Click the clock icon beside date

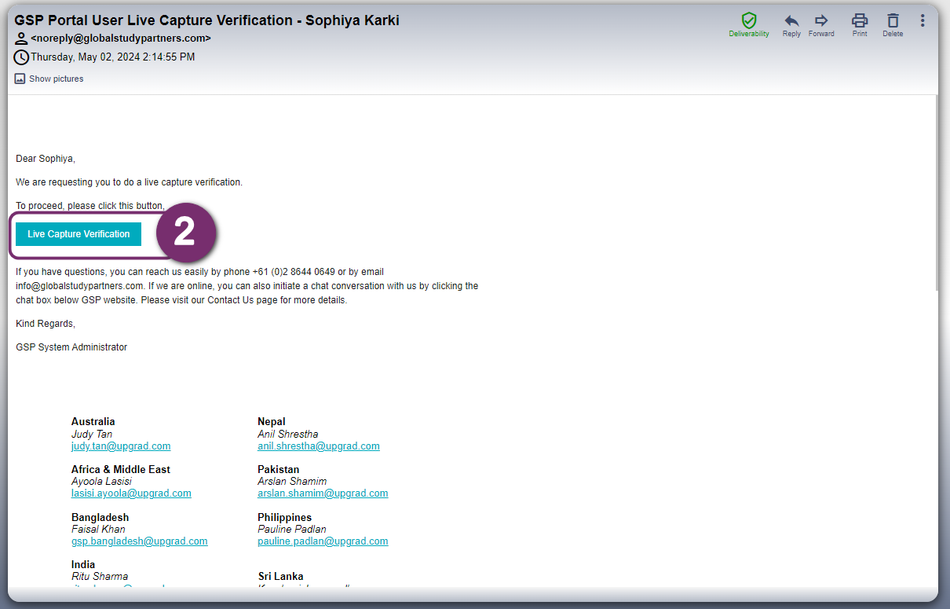coord(21,57)
